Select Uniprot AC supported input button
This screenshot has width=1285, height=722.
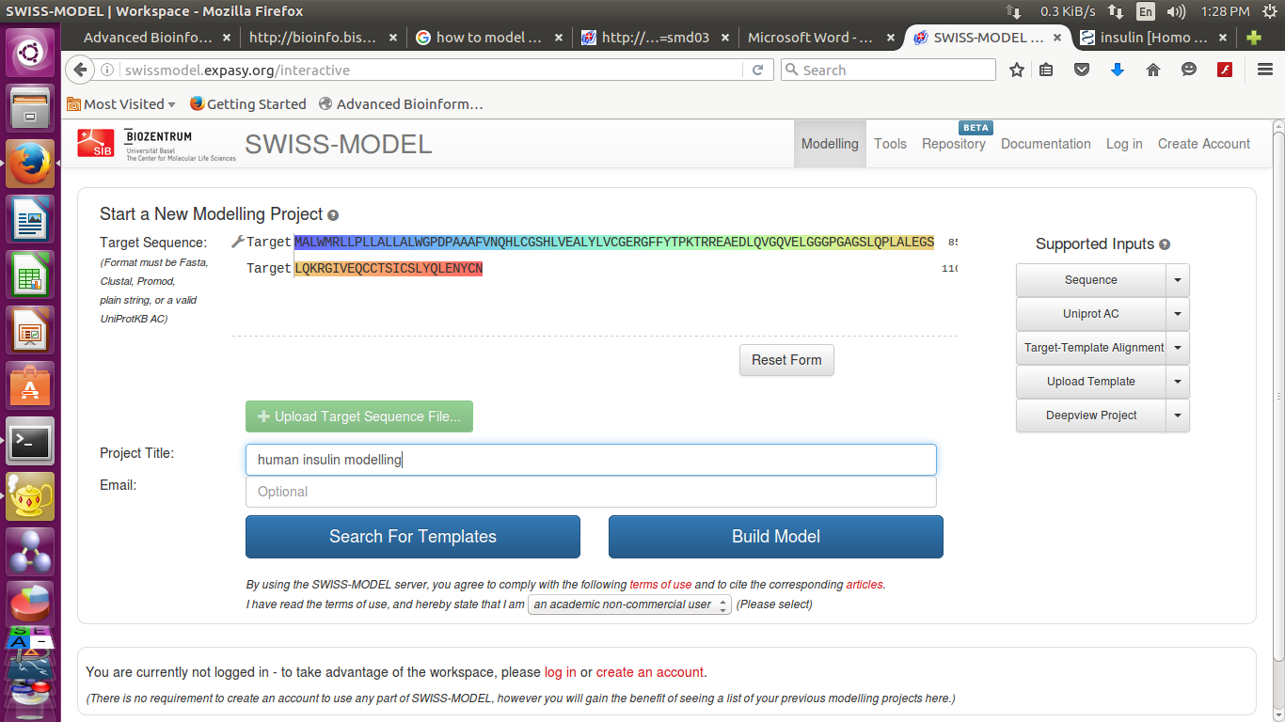pos(1091,314)
